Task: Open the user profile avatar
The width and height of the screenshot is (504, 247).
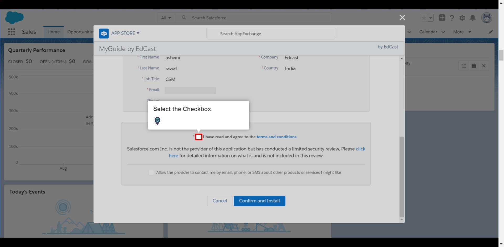Action: pos(486,18)
